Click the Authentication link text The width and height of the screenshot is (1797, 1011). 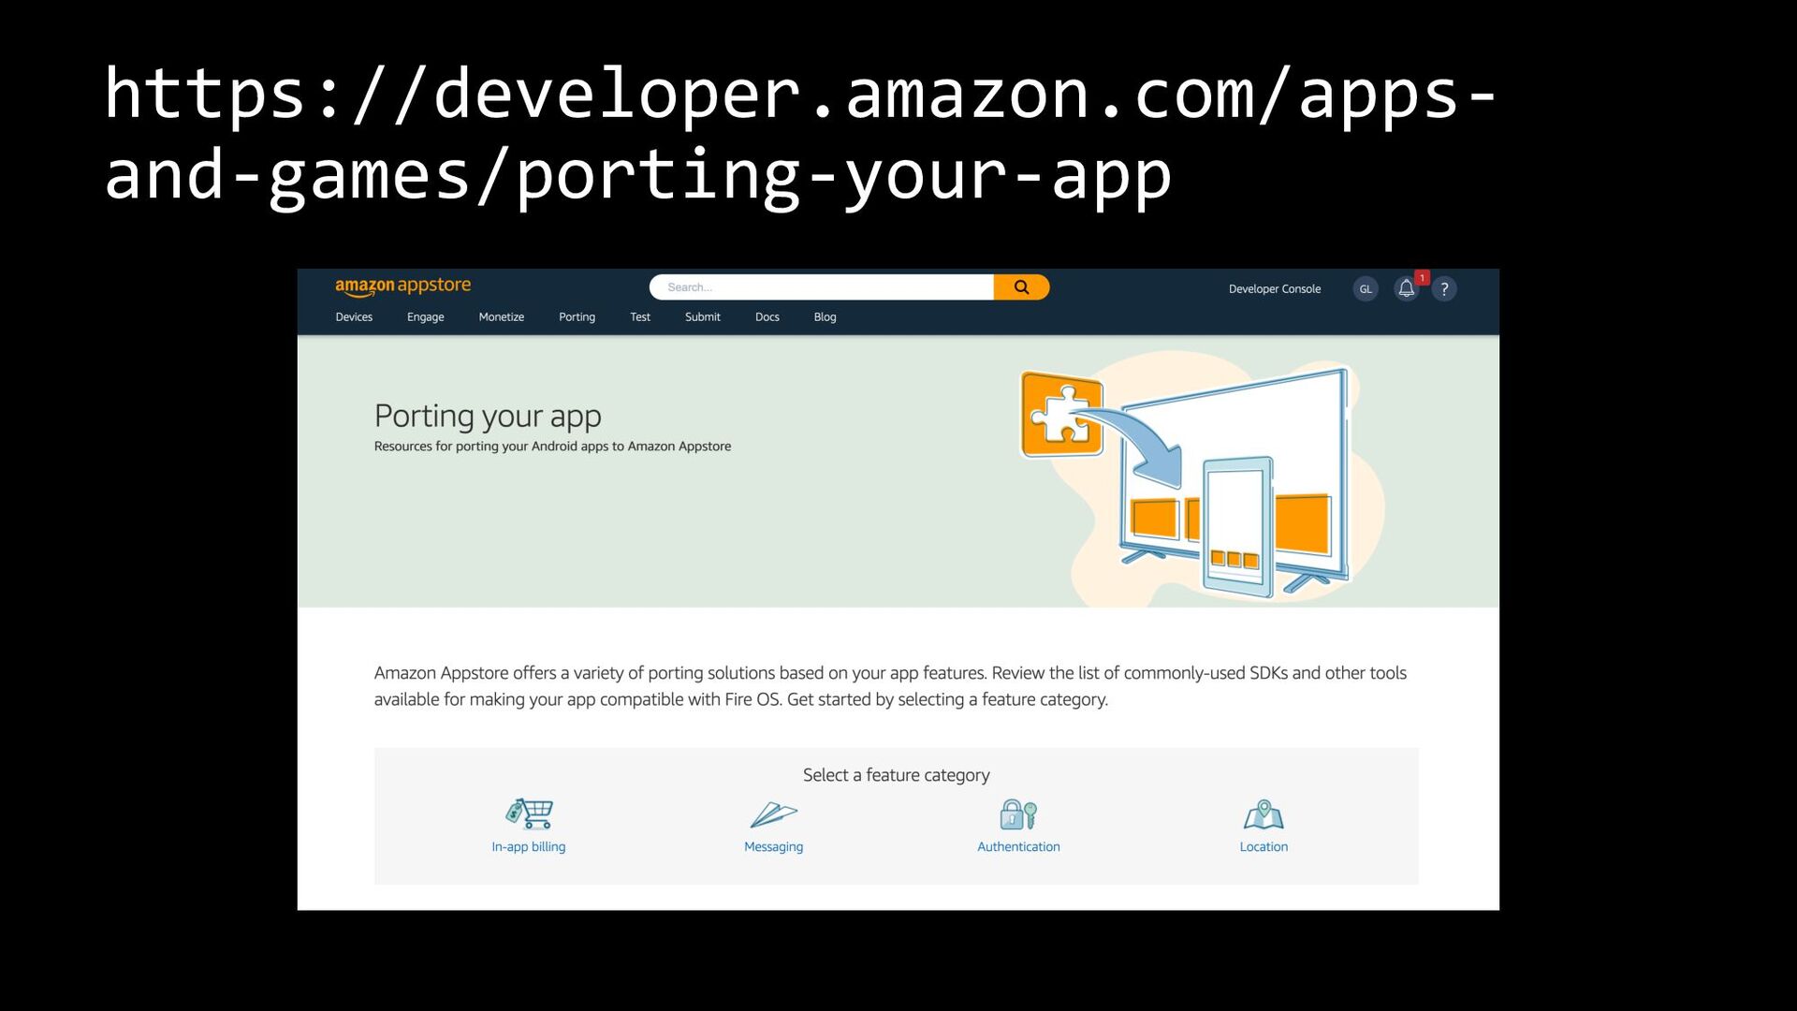click(1018, 847)
